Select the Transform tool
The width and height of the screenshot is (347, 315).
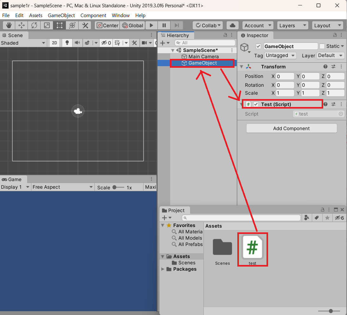coord(72,25)
